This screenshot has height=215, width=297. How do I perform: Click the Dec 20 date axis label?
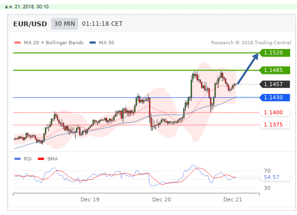tap(161, 200)
